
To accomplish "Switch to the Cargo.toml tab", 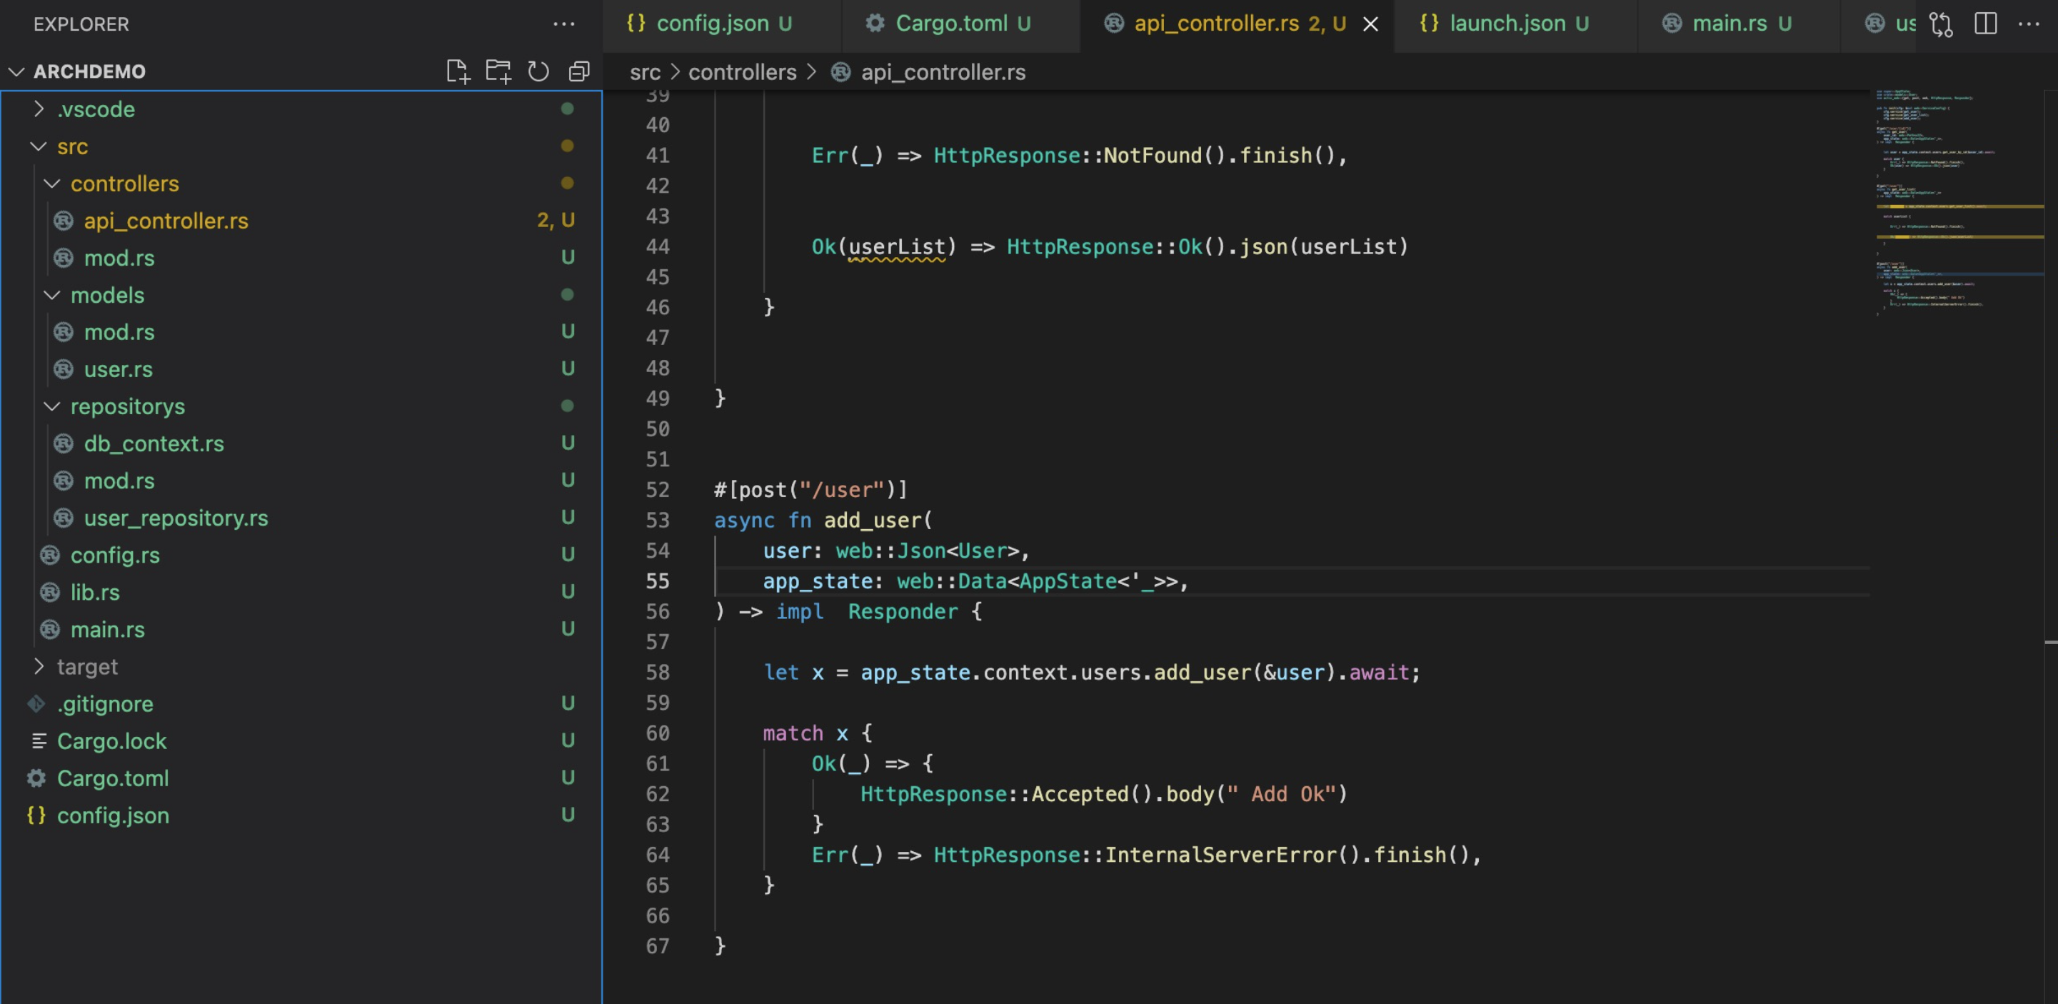I will point(950,24).
